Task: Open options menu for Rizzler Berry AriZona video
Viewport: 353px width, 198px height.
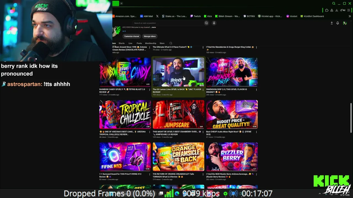Action: [256, 174]
